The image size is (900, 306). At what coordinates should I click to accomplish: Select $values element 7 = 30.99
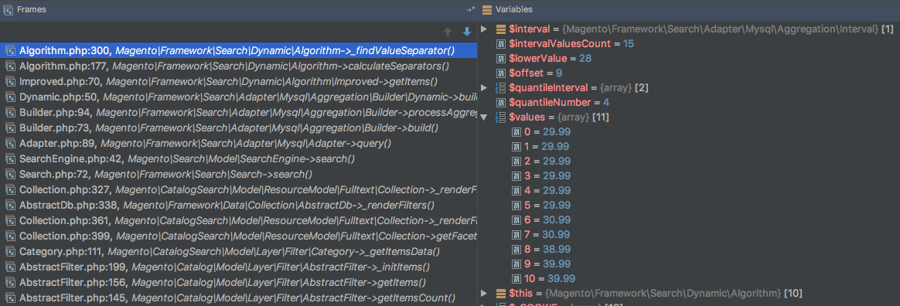(689, 234)
